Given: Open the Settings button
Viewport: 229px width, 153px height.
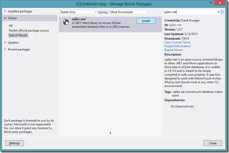Looking at the screenshot, I should tap(14, 143).
